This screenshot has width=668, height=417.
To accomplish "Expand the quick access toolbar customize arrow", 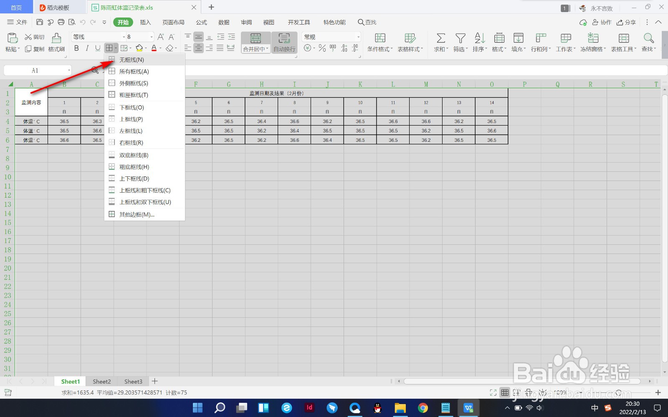I will pyautogui.click(x=104, y=22).
